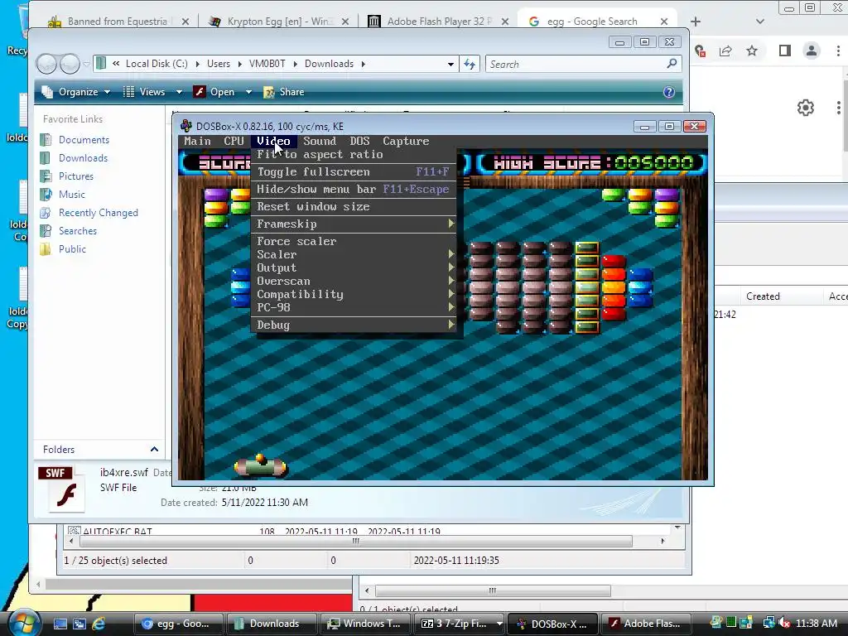Expand the Debug submenu

[354, 325]
